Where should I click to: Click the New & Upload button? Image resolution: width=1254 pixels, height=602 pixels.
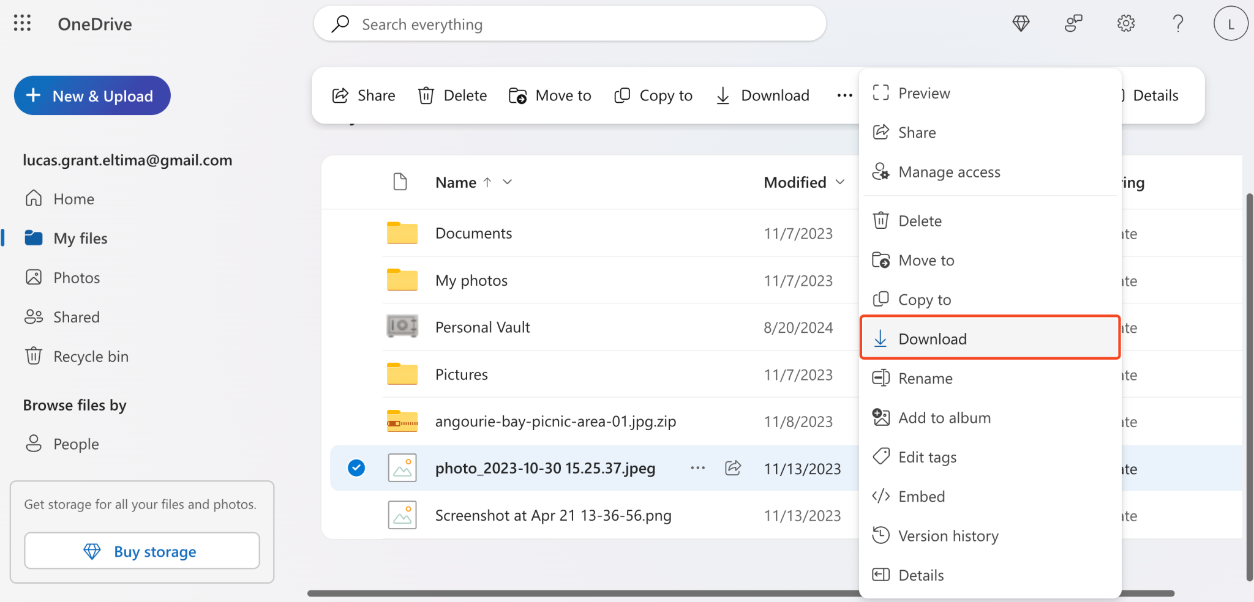tap(92, 95)
